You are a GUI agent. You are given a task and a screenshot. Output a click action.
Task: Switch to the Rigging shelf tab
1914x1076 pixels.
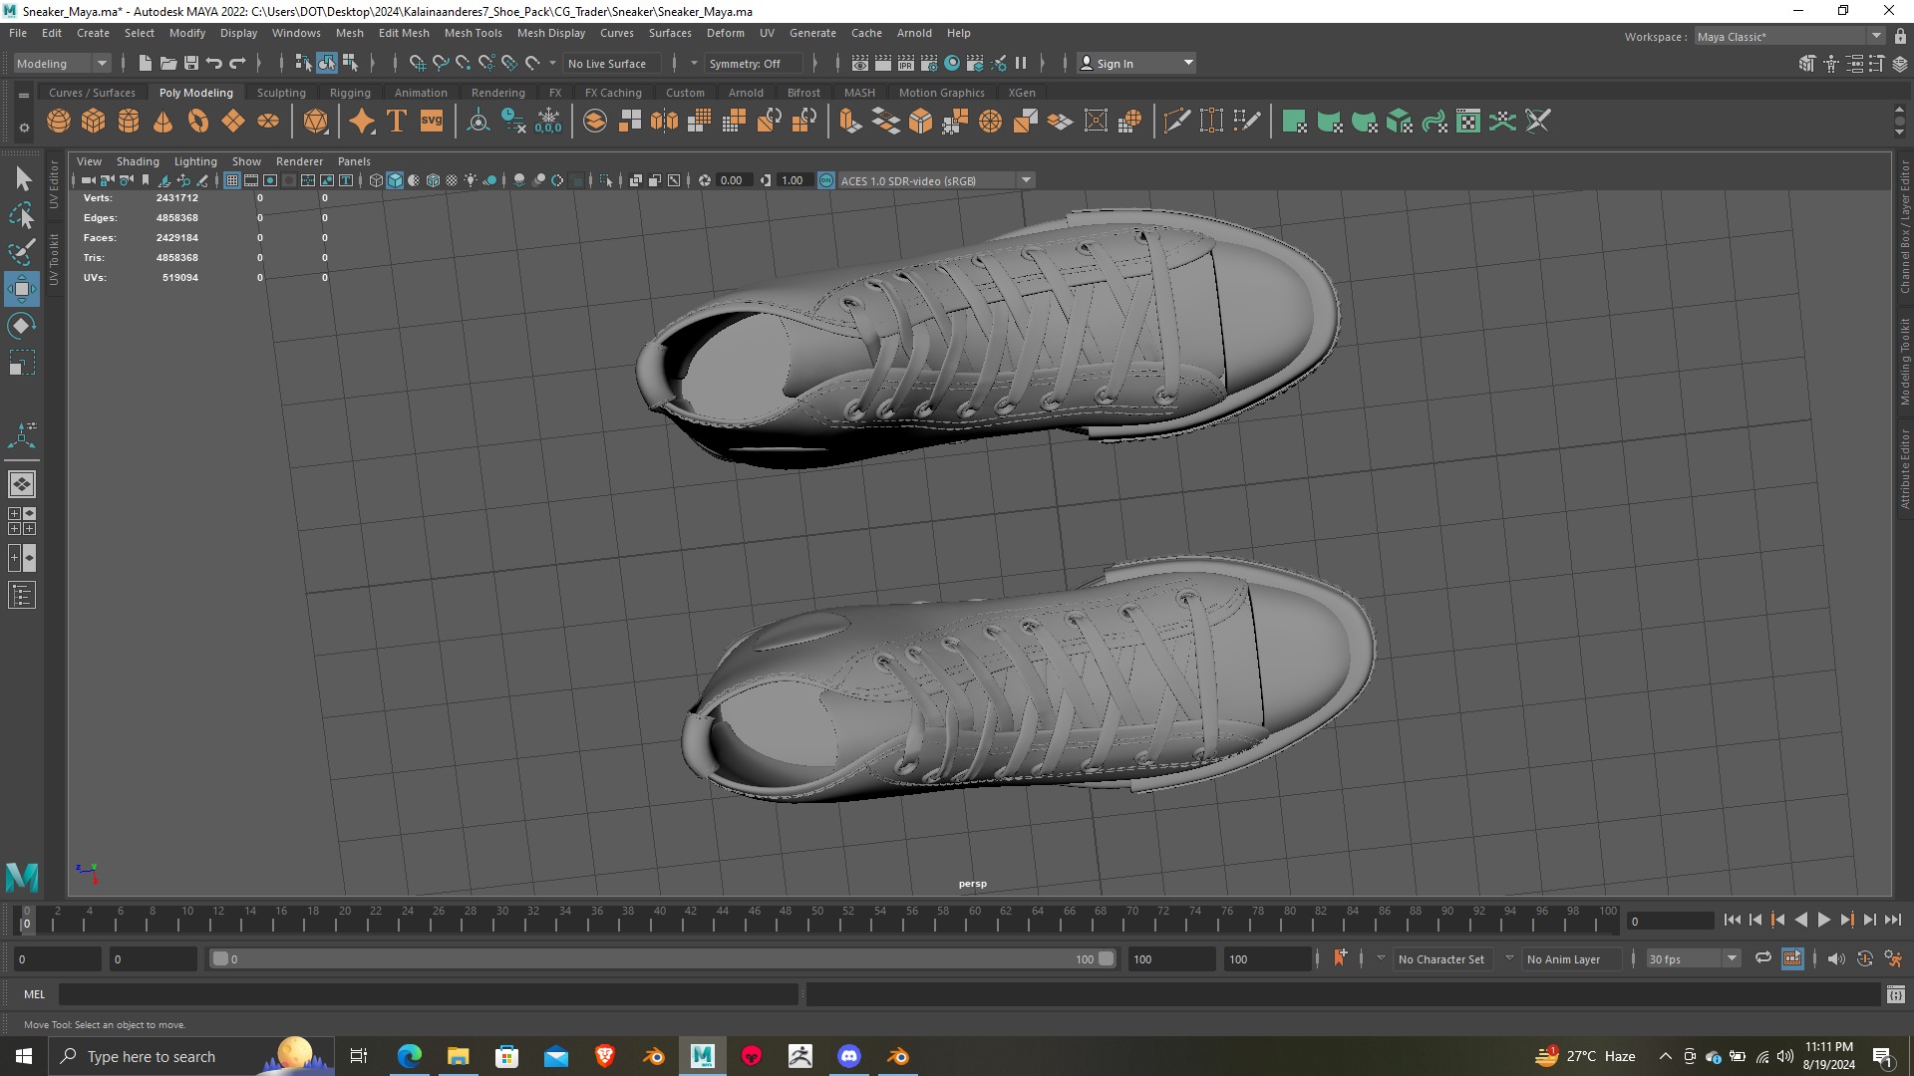350,93
